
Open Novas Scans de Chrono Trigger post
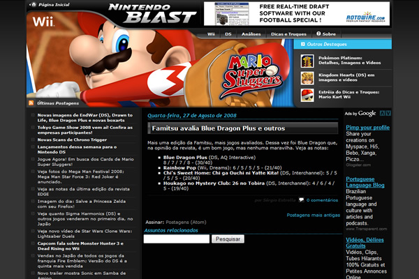pos(72,139)
